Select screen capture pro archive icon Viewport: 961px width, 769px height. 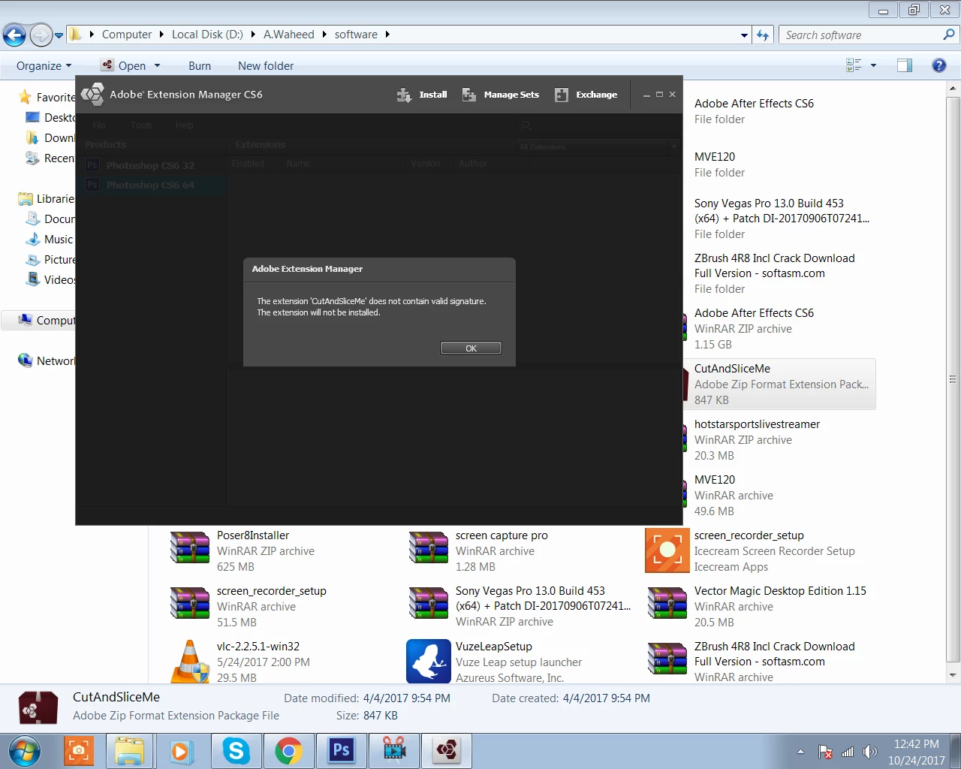click(x=429, y=548)
